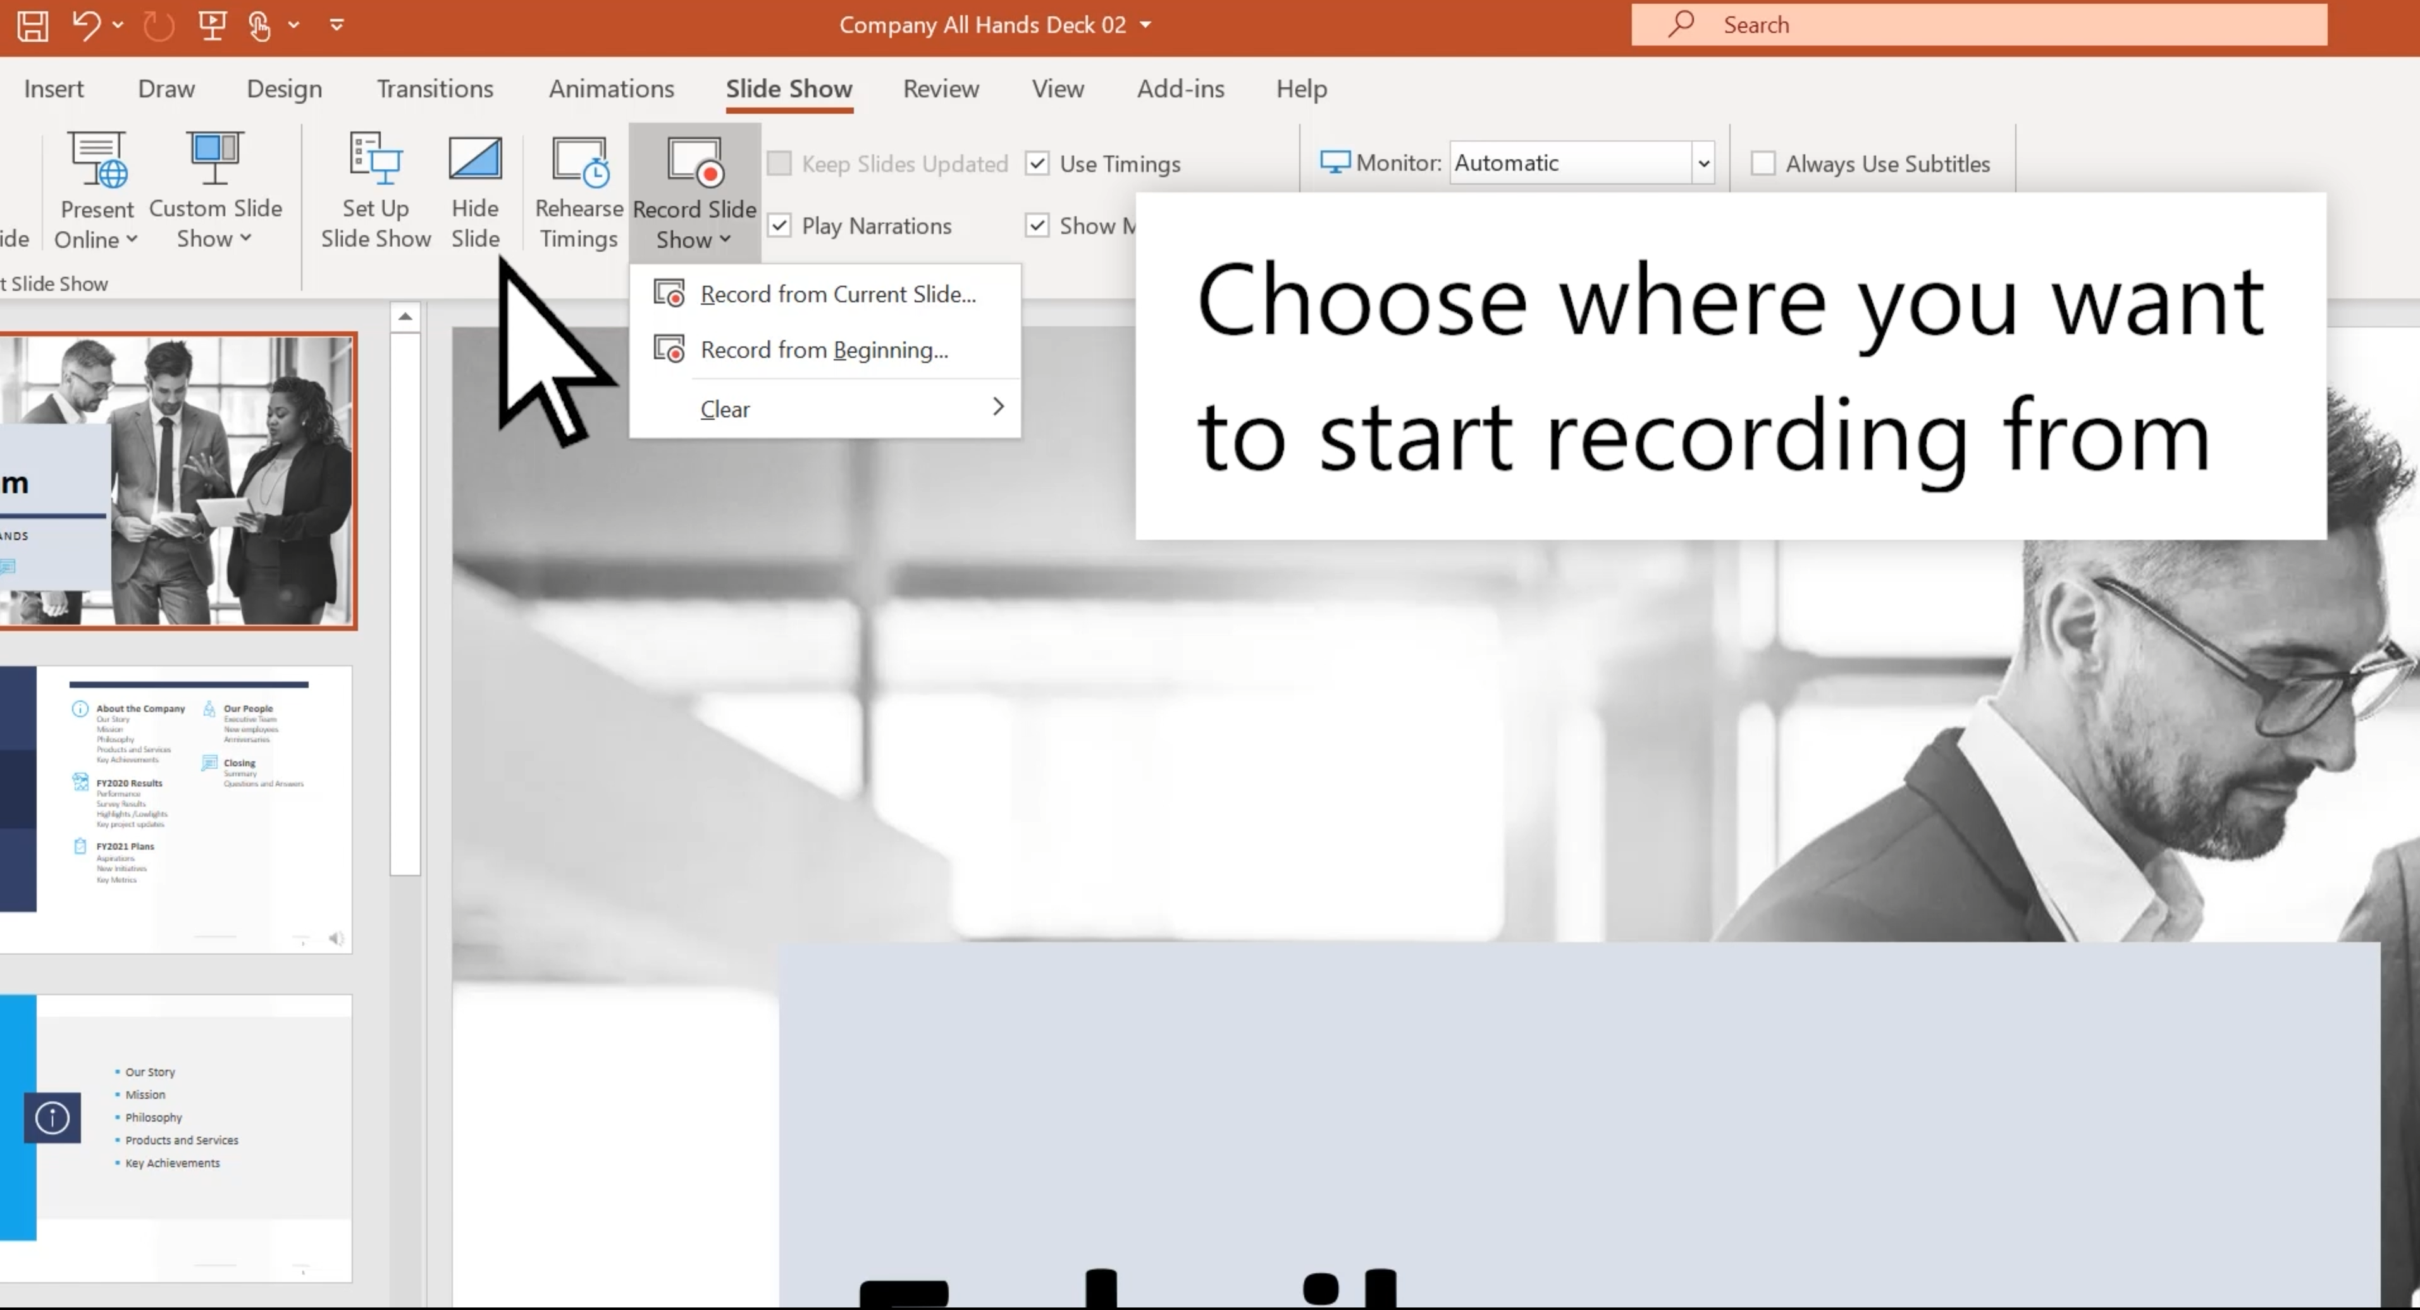Click Set Up Slide Show
The image size is (2420, 1310).
click(376, 191)
